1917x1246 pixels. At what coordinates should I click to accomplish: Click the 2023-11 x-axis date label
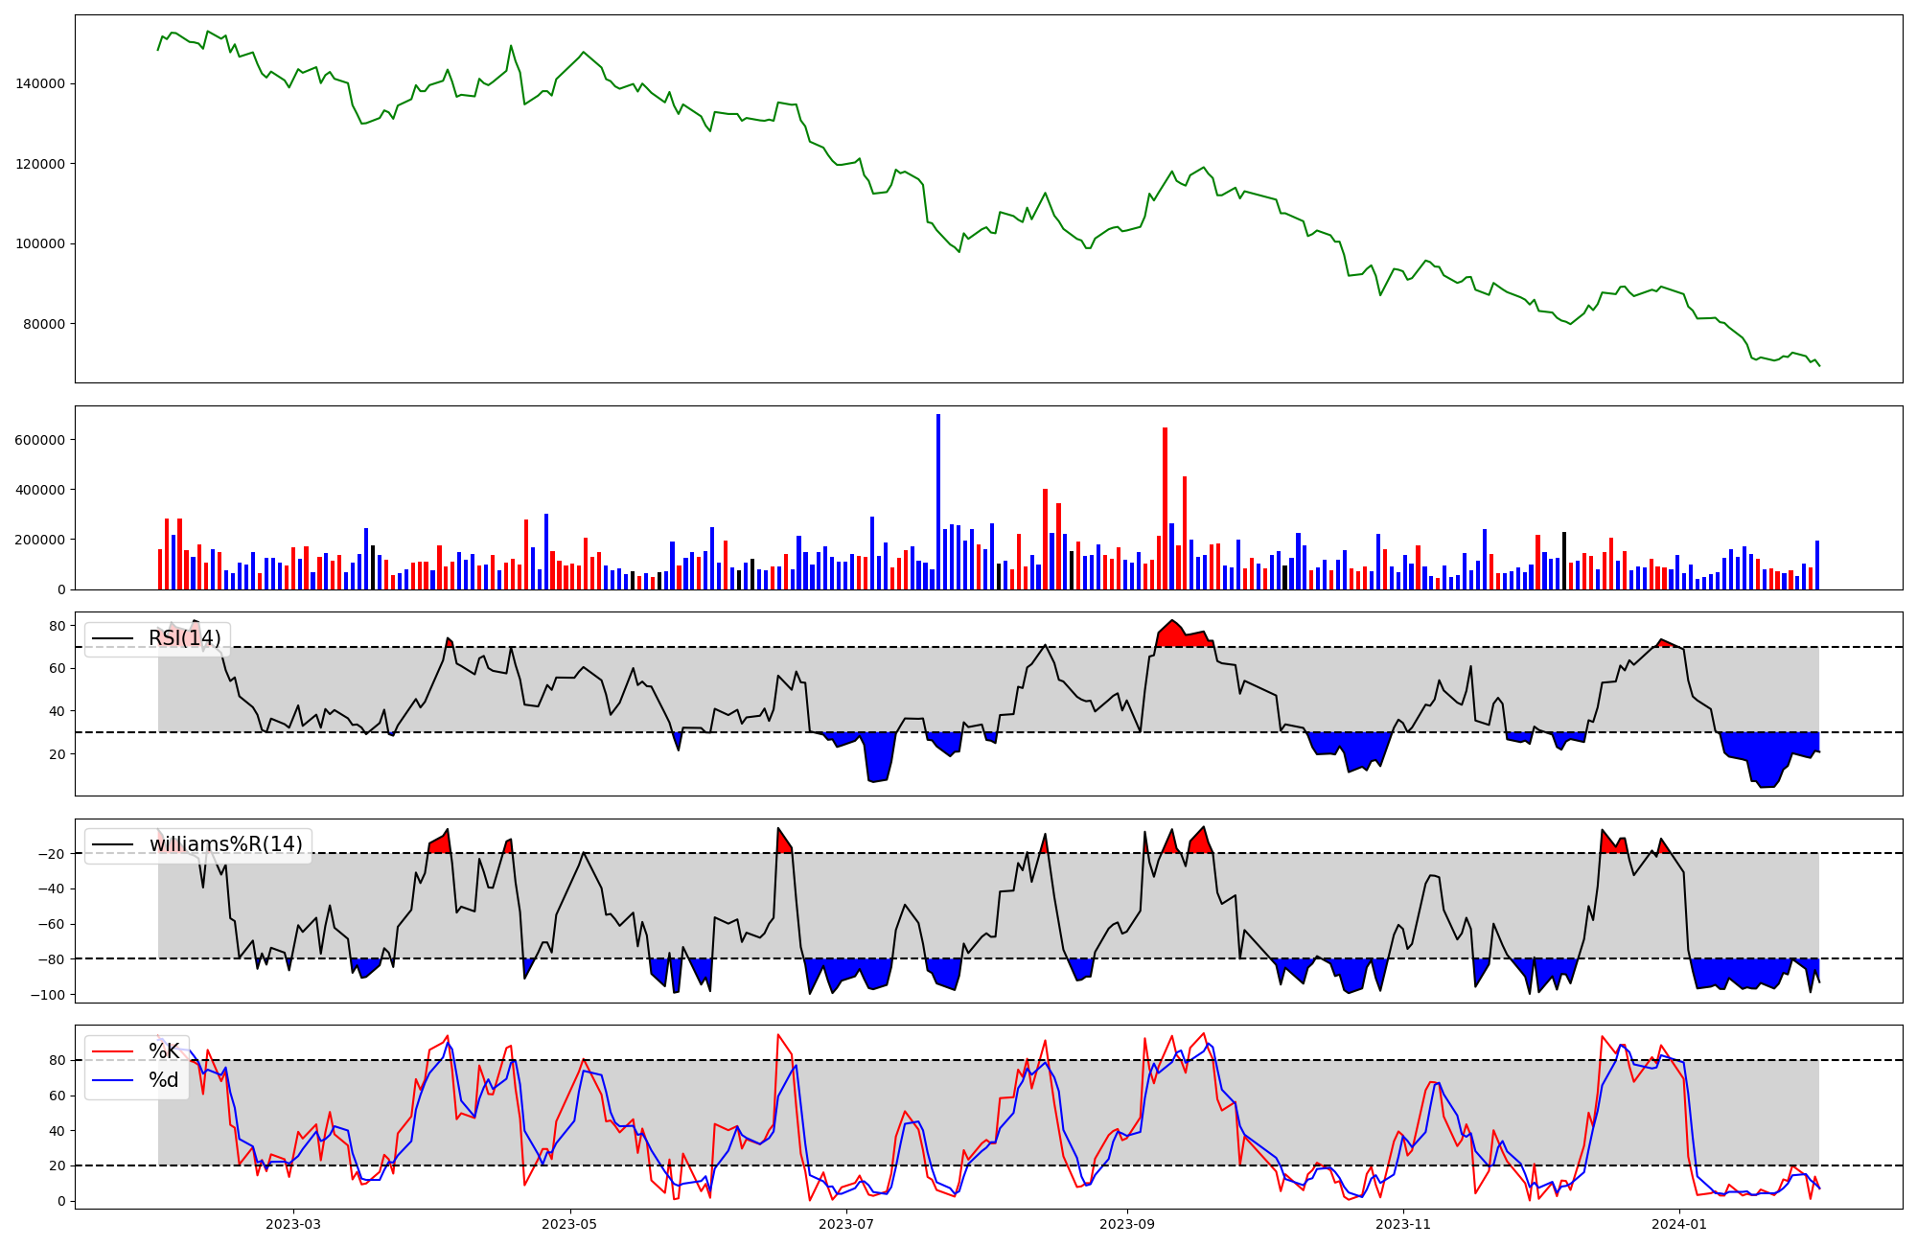point(1403,1224)
